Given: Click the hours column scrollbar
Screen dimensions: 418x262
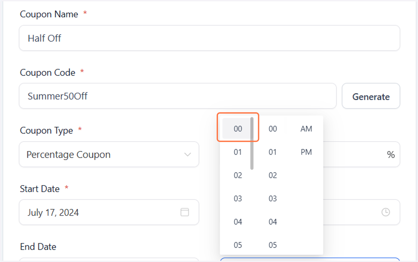Looking at the screenshot, I should coord(252,144).
